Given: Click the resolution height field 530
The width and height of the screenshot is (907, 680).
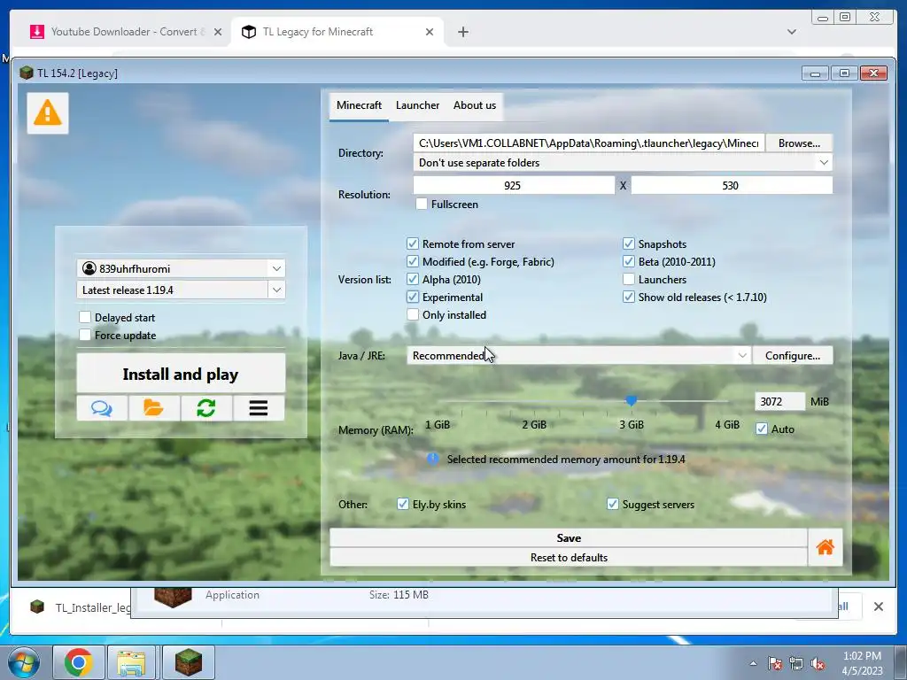Looking at the screenshot, I should pos(731,185).
